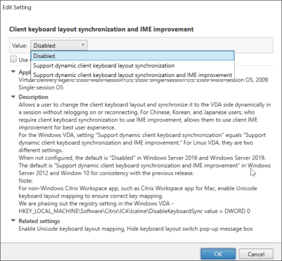The image size is (282, 261).
Task: Pick the synchronization and IME improvement option
Action: coord(132,75)
